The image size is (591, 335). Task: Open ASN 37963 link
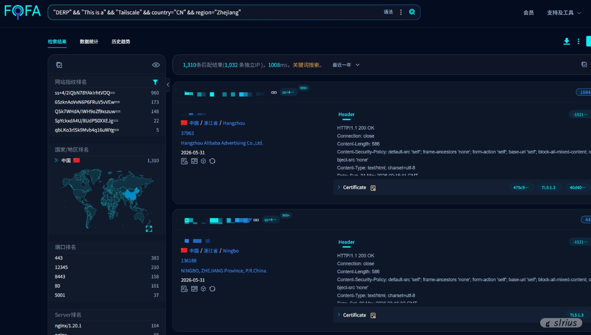187,133
